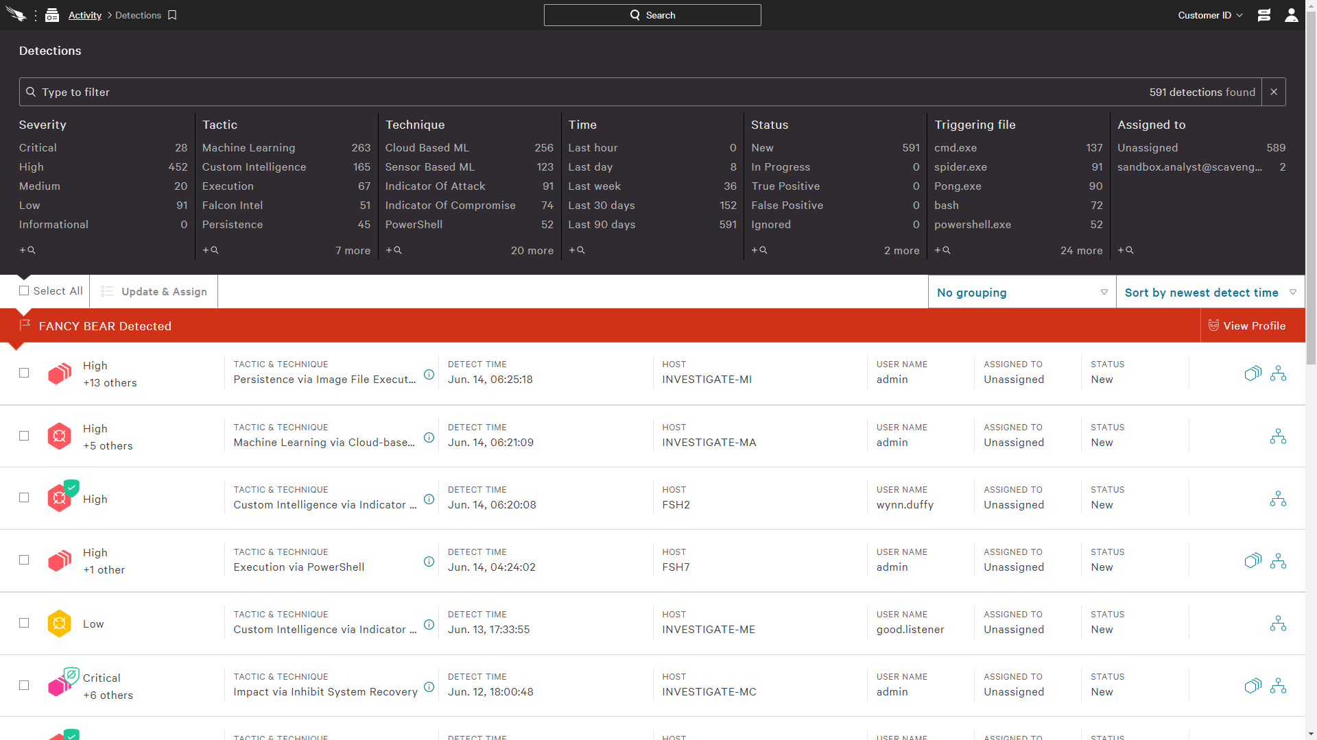Filter by spider.exe triggering file
This screenshot has height=740, width=1317.
pos(1018,167)
